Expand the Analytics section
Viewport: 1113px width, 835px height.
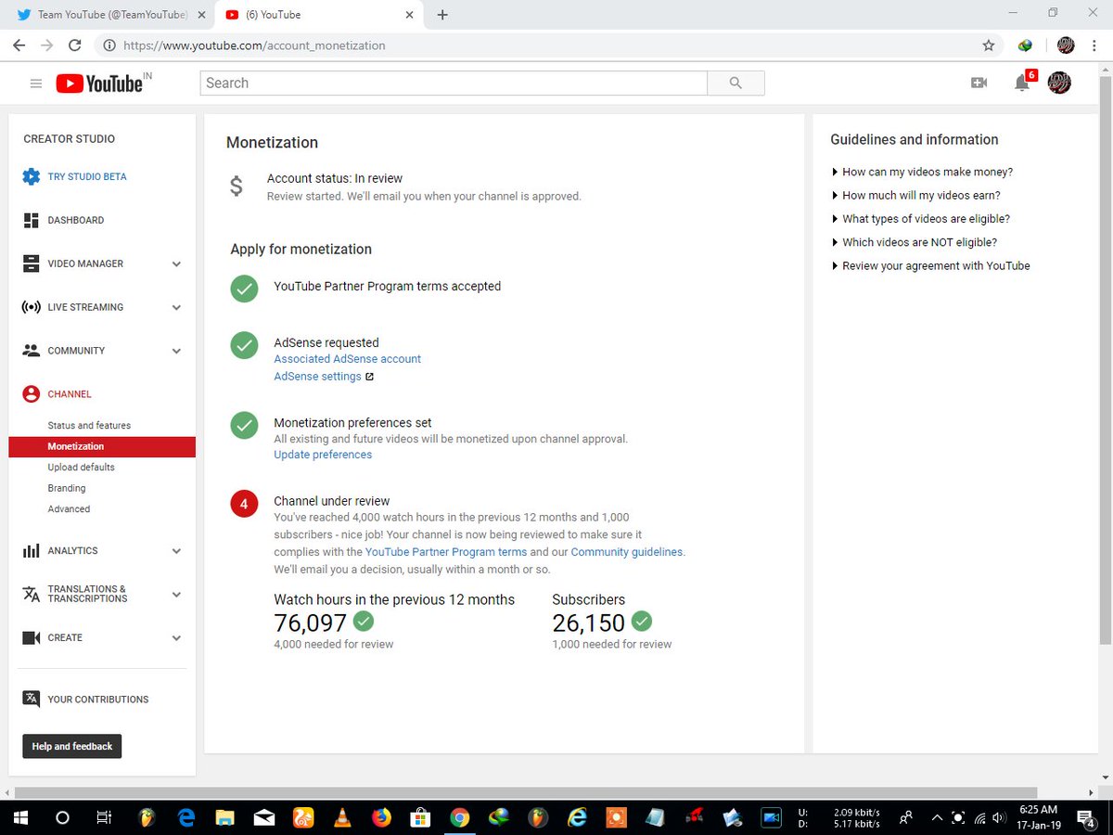pyautogui.click(x=176, y=551)
